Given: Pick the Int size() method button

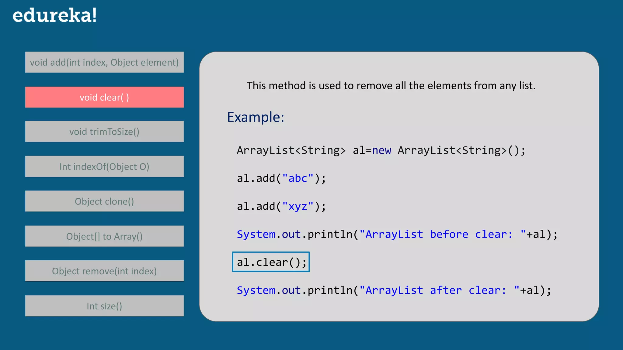Looking at the screenshot, I should coord(104,306).
